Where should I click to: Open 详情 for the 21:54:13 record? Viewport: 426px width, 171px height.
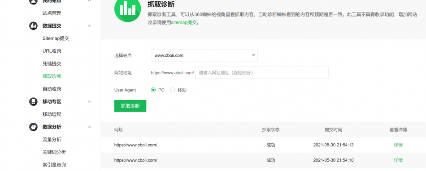398,145
